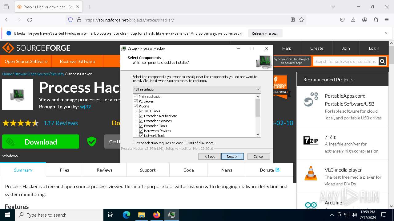
Task: Bookmark this page with the star icon
Action: coord(301,20)
